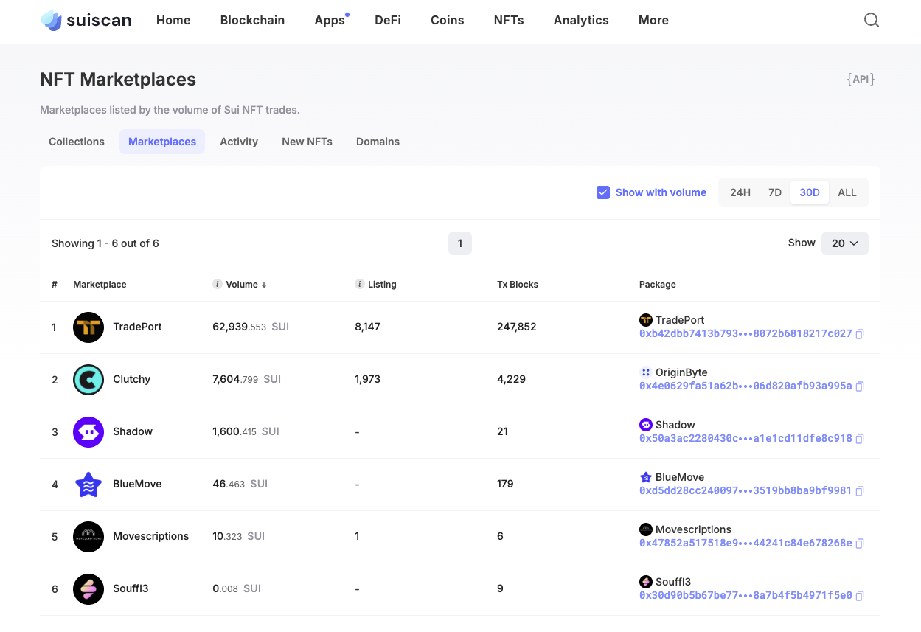Copy the BlueMove package address
This screenshot has width=921, height=632.
(860, 491)
